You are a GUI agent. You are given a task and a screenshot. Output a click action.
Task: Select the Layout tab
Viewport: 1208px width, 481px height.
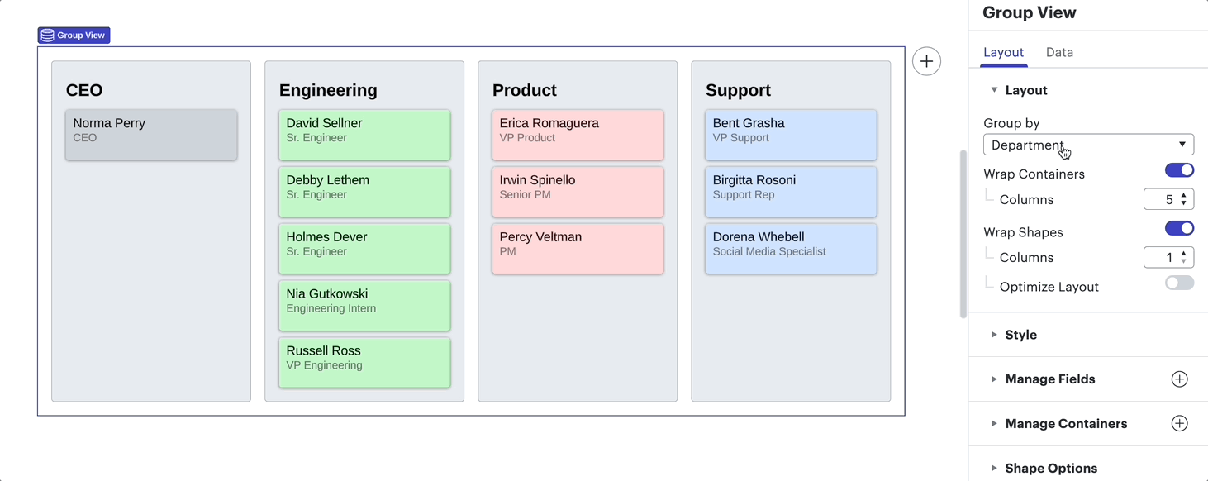(x=1004, y=52)
